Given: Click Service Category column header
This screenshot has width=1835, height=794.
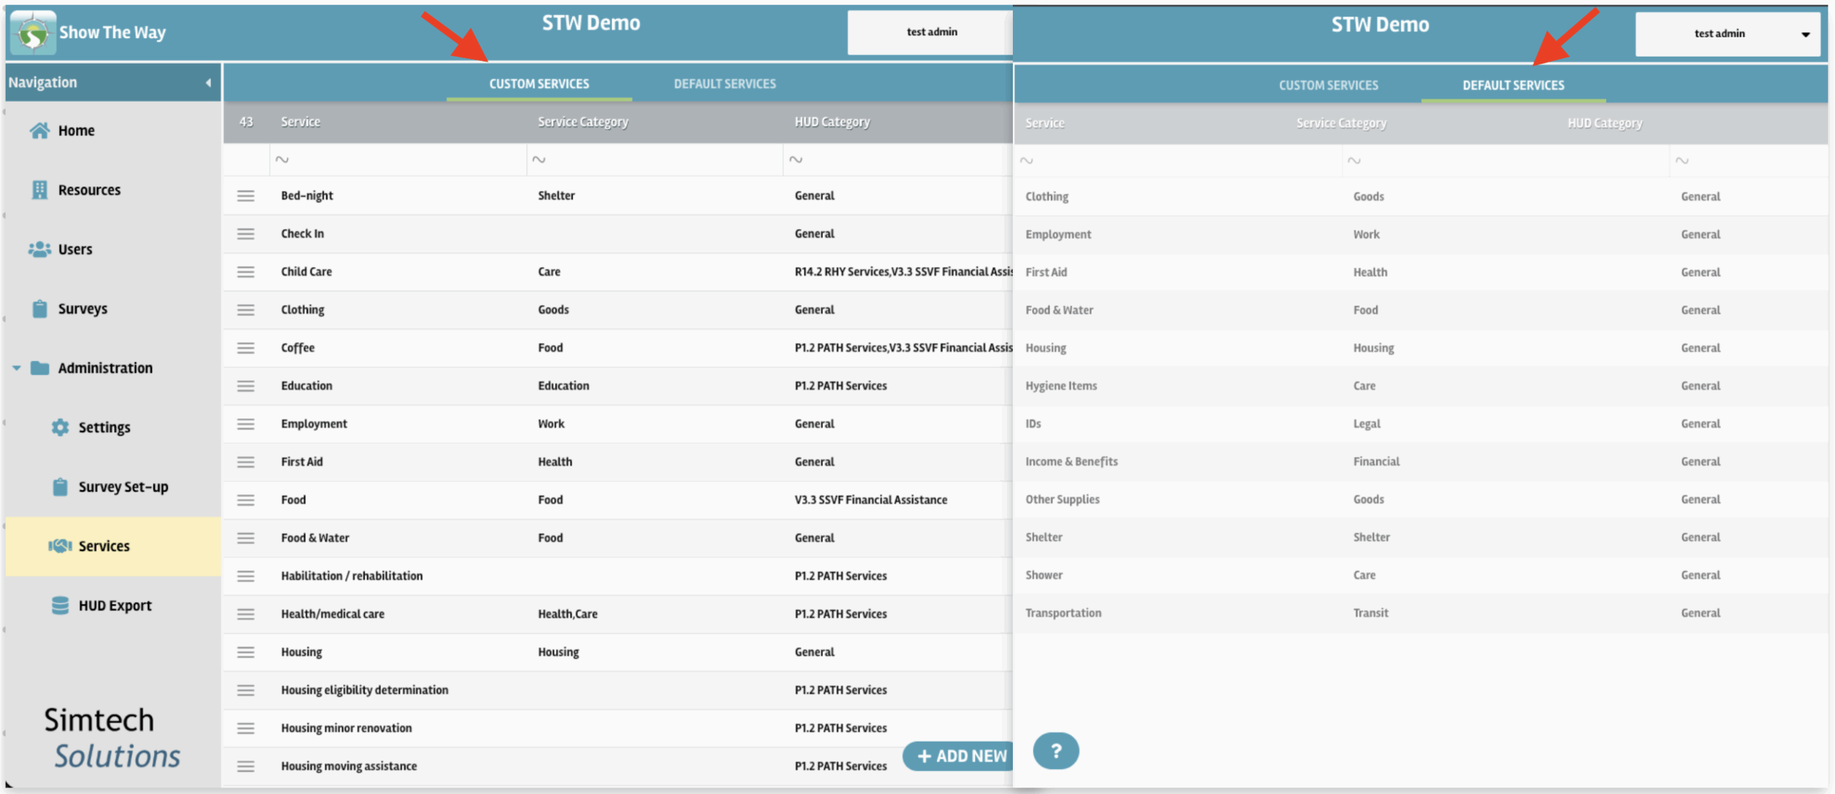Looking at the screenshot, I should 583,122.
